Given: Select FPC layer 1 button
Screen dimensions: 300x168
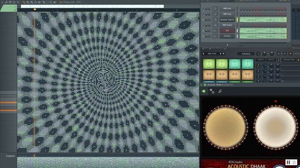Looking at the screenshot, I should [258, 65].
